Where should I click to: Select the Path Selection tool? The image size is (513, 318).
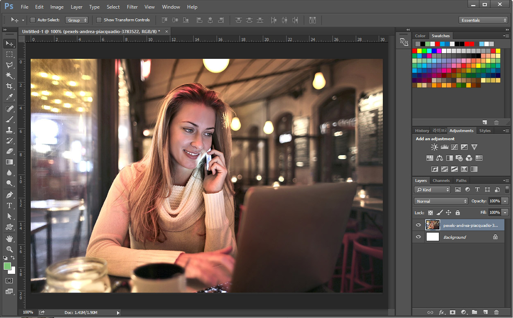click(x=9, y=216)
